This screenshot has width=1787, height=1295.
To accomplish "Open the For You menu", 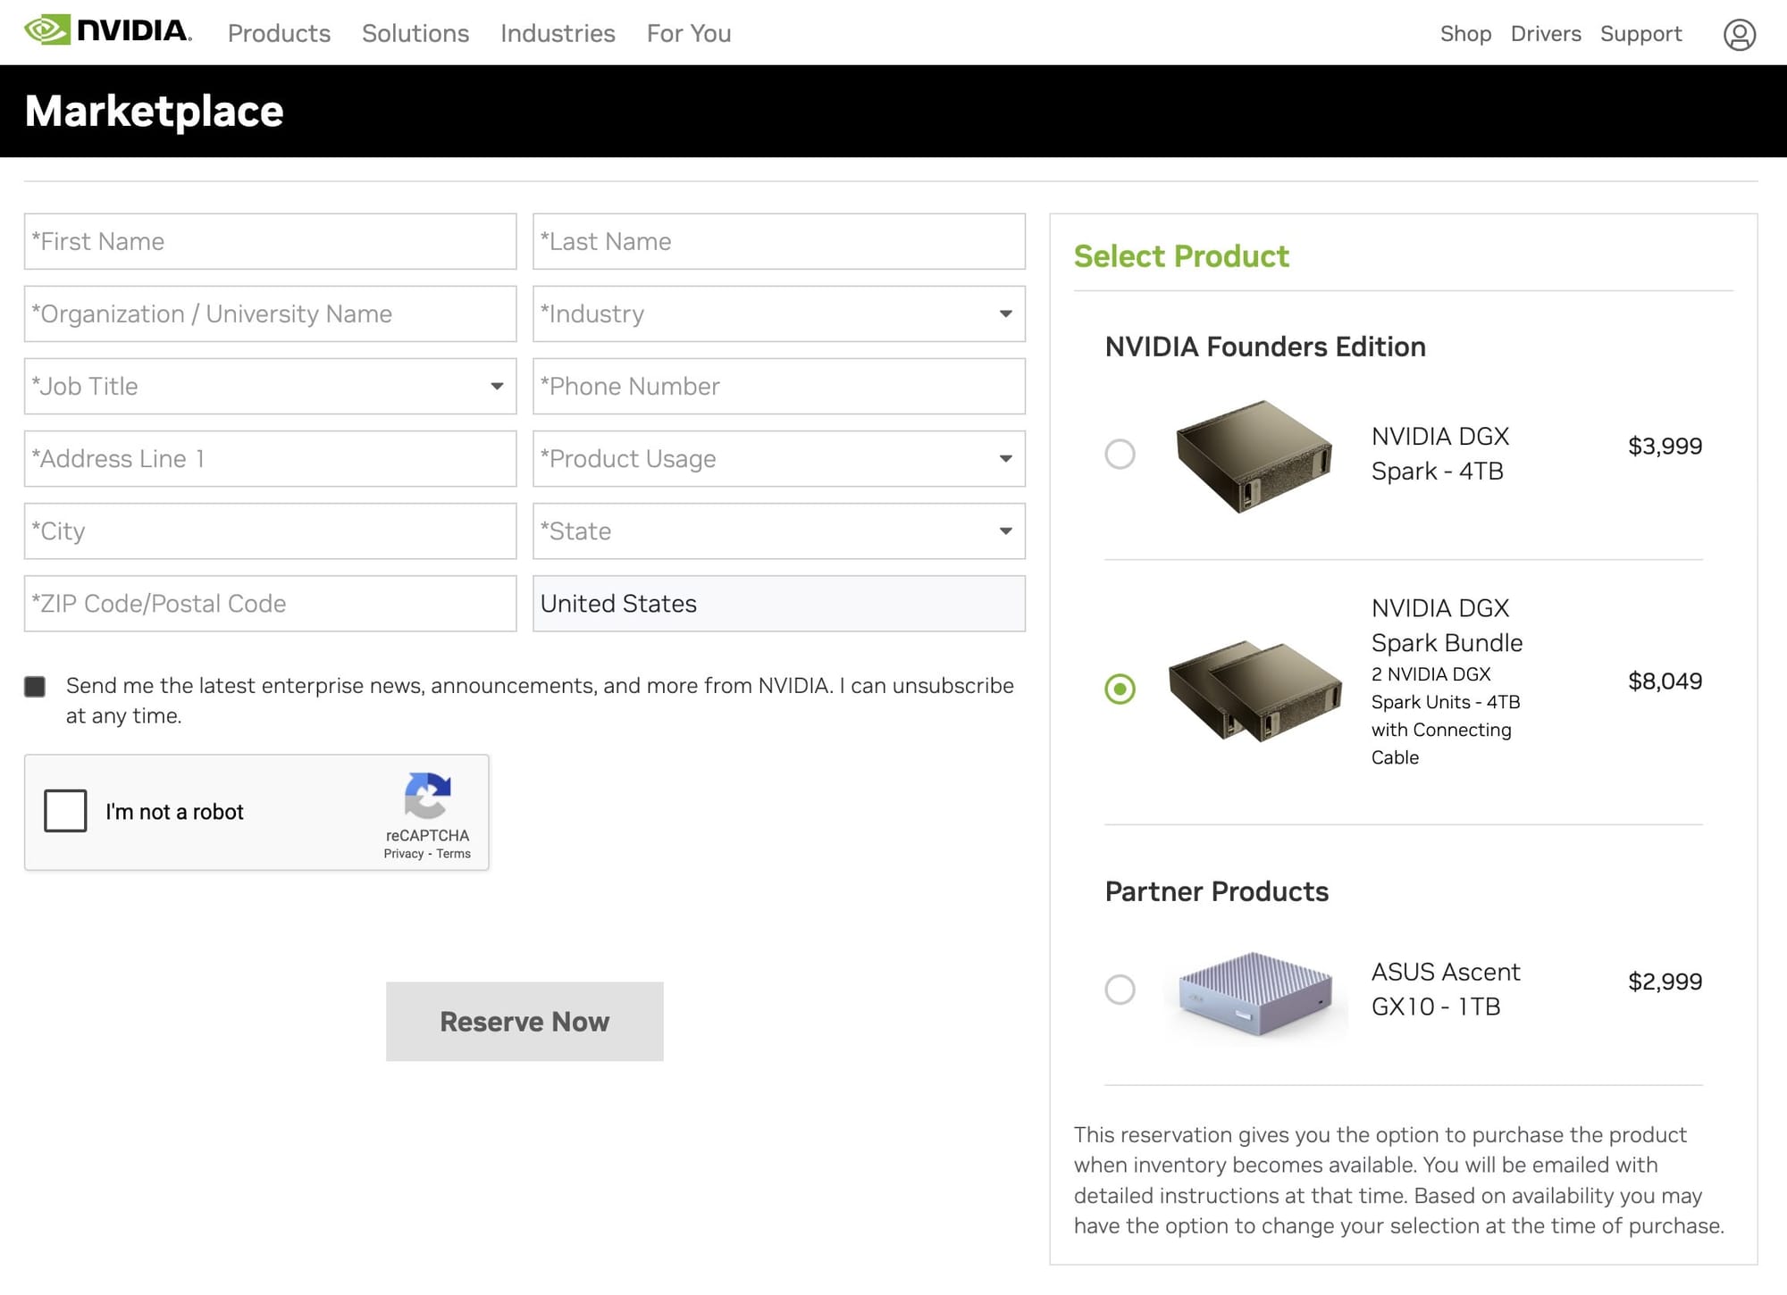I will (x=689, y=33).
